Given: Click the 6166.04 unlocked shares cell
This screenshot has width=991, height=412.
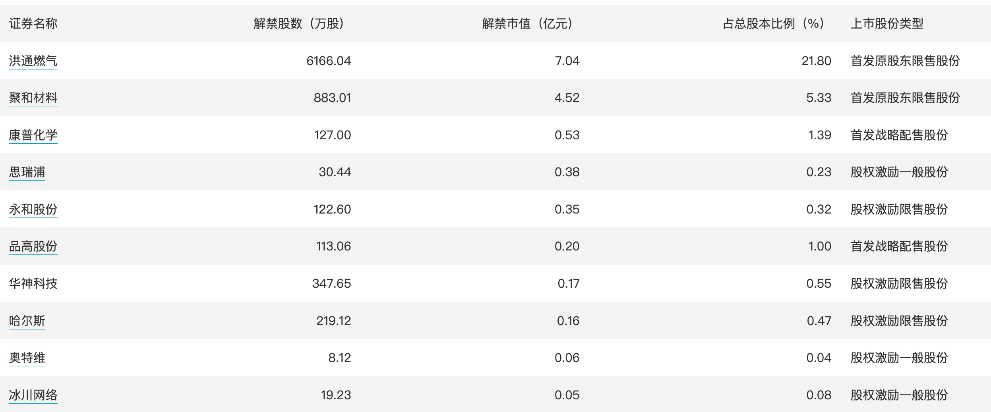Looking at the screenshot, I should 329,61.
